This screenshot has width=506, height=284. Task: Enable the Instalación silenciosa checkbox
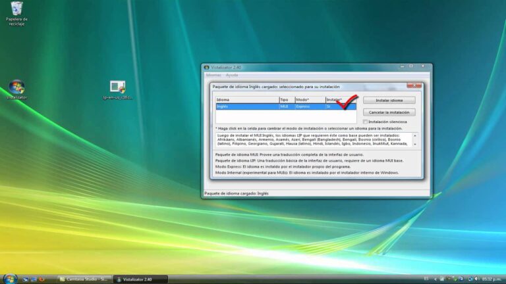pos(365,122)
